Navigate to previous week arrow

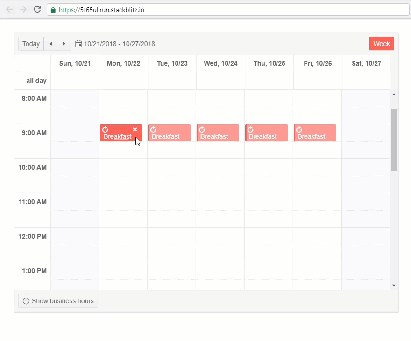pos(50,44)
